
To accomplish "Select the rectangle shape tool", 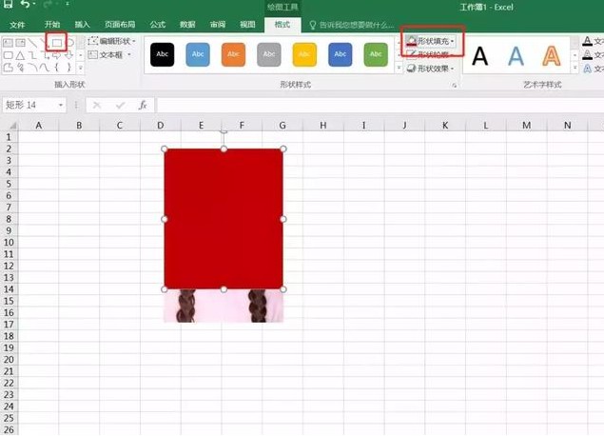I will click(x=56, y=43).
